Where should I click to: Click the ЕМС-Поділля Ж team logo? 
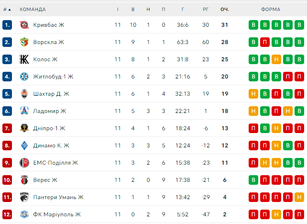[24, 163]
